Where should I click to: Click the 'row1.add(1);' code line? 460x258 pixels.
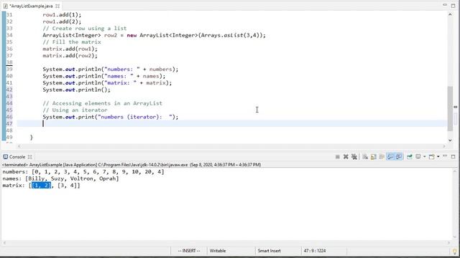point(62,14)
